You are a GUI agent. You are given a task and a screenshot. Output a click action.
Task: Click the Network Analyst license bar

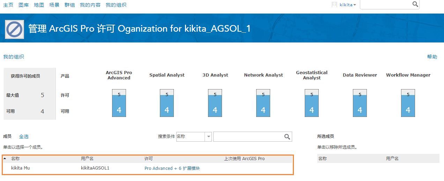pyautogui.click(x=263, y=103)
